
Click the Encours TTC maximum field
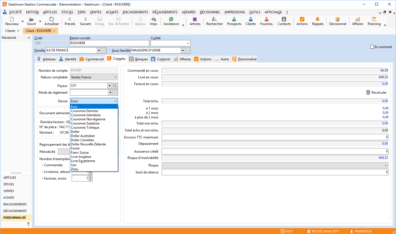pyautogui.click(x=275, y=137)
